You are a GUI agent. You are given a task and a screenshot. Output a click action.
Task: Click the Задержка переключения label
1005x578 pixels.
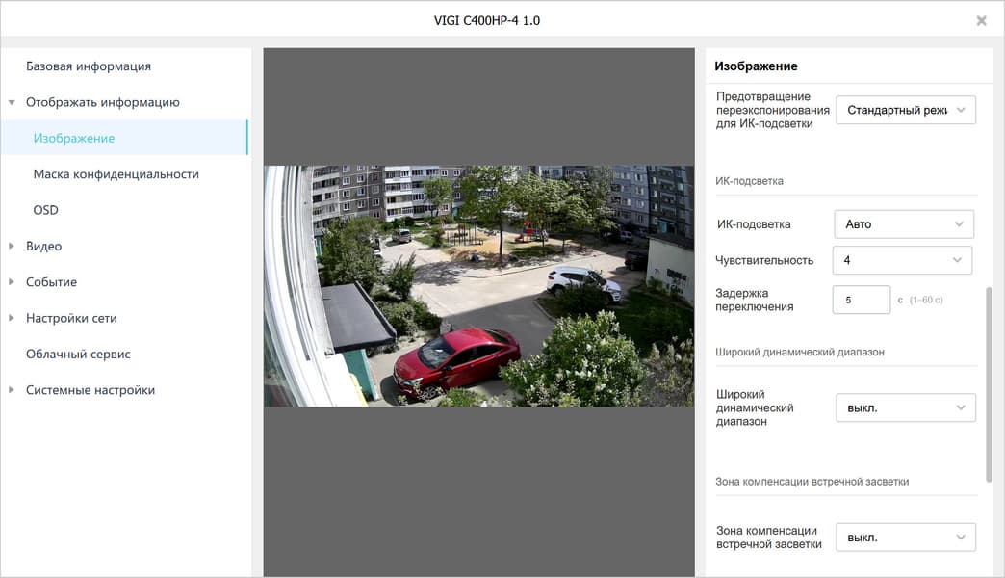tap(755, 300)
